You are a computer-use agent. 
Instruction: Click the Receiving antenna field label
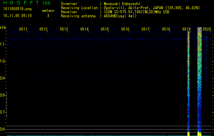click(x=78, y=16)
